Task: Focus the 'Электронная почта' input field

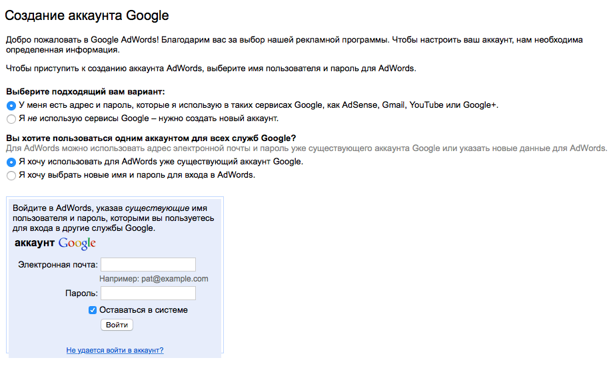Action: coord(149,264)
